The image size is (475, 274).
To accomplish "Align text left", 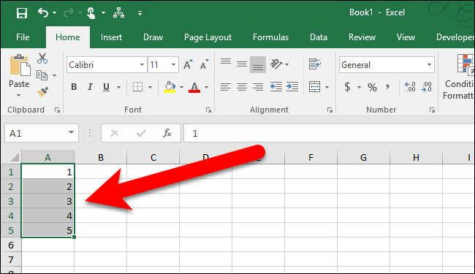I will 226,87.
